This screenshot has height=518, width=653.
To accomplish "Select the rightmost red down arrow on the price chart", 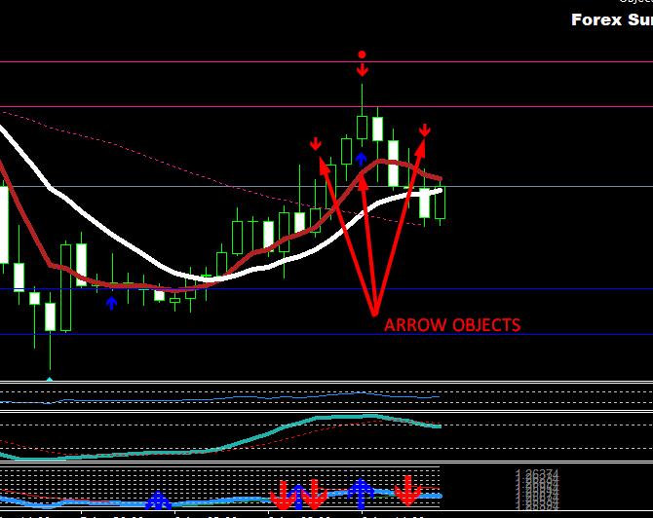I will pos(424,129).
